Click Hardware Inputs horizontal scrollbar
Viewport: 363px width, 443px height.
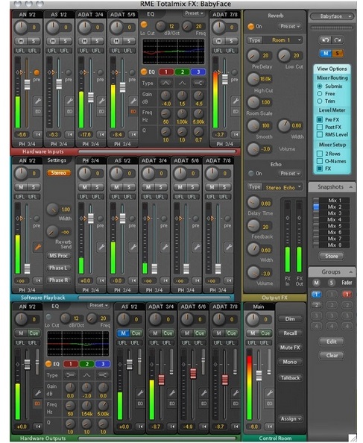(x=157, y=151)
